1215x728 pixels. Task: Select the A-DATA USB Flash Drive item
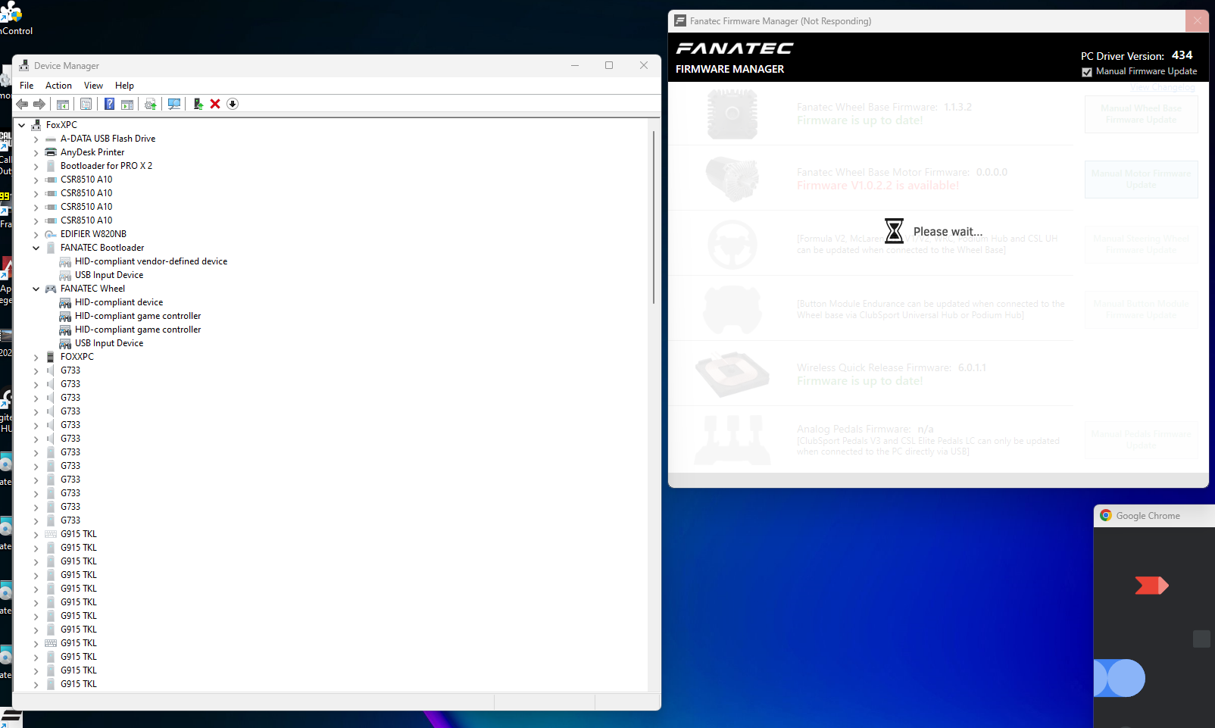tap(108, 139)
